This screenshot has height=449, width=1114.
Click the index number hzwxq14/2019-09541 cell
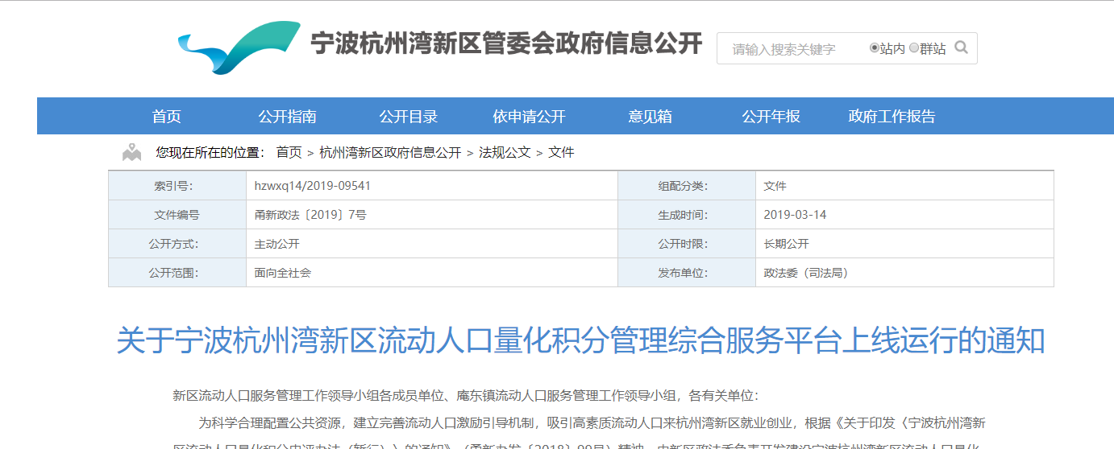click(x=313, y=186)
